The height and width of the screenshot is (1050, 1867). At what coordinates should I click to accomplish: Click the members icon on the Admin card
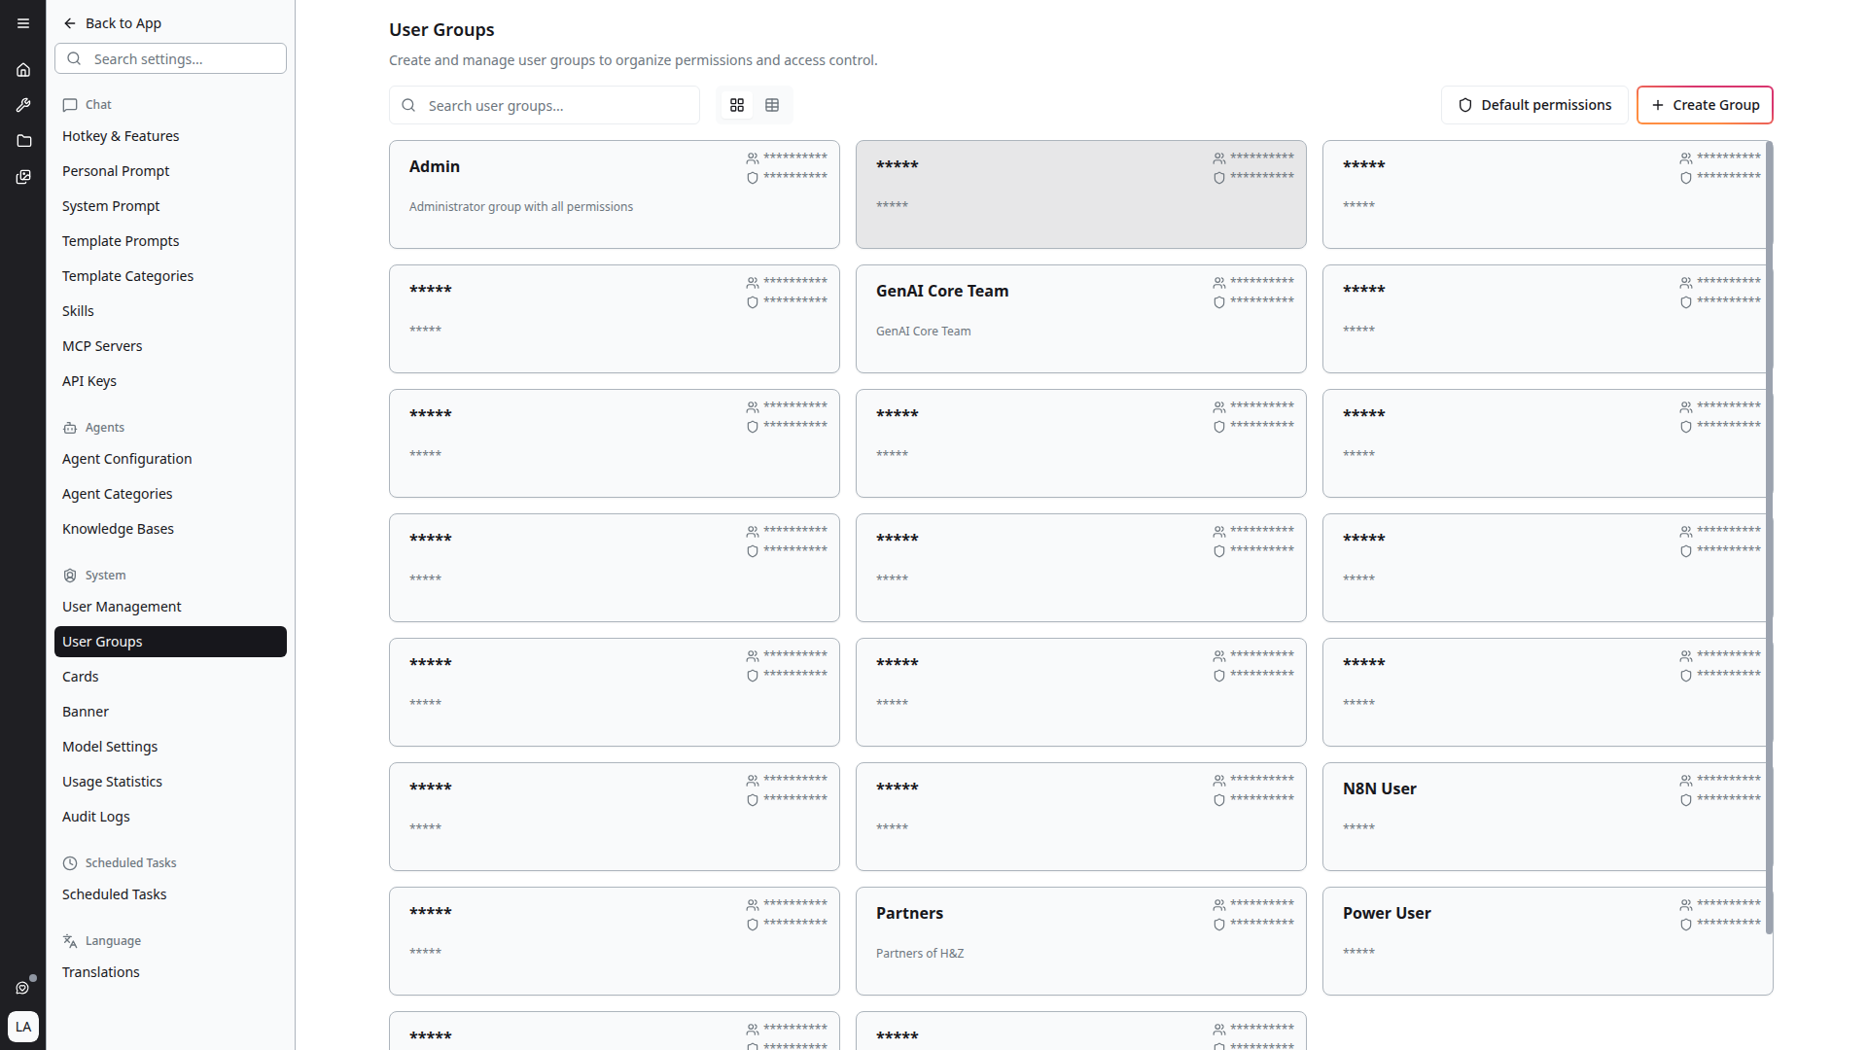click(x=753, y=158)
